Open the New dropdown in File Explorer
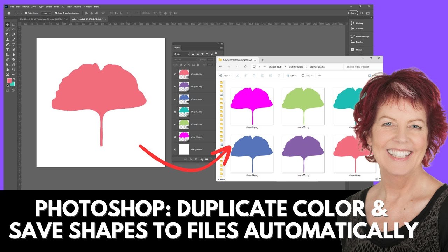The width and height of the screenshot is (448, 252). [225, 76]
